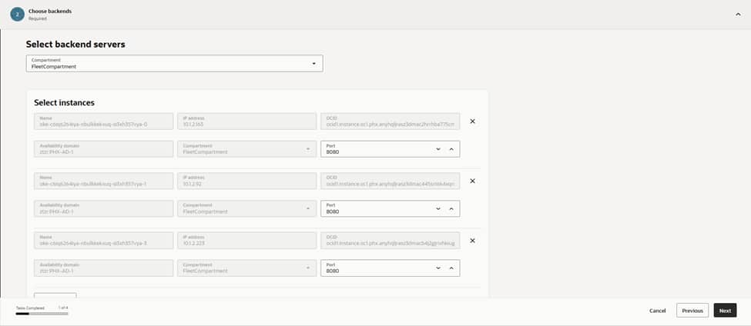The image size is (751, 326).
Task: Decrease port for the instance at 10.1.2.165
Action: [438, 149]
